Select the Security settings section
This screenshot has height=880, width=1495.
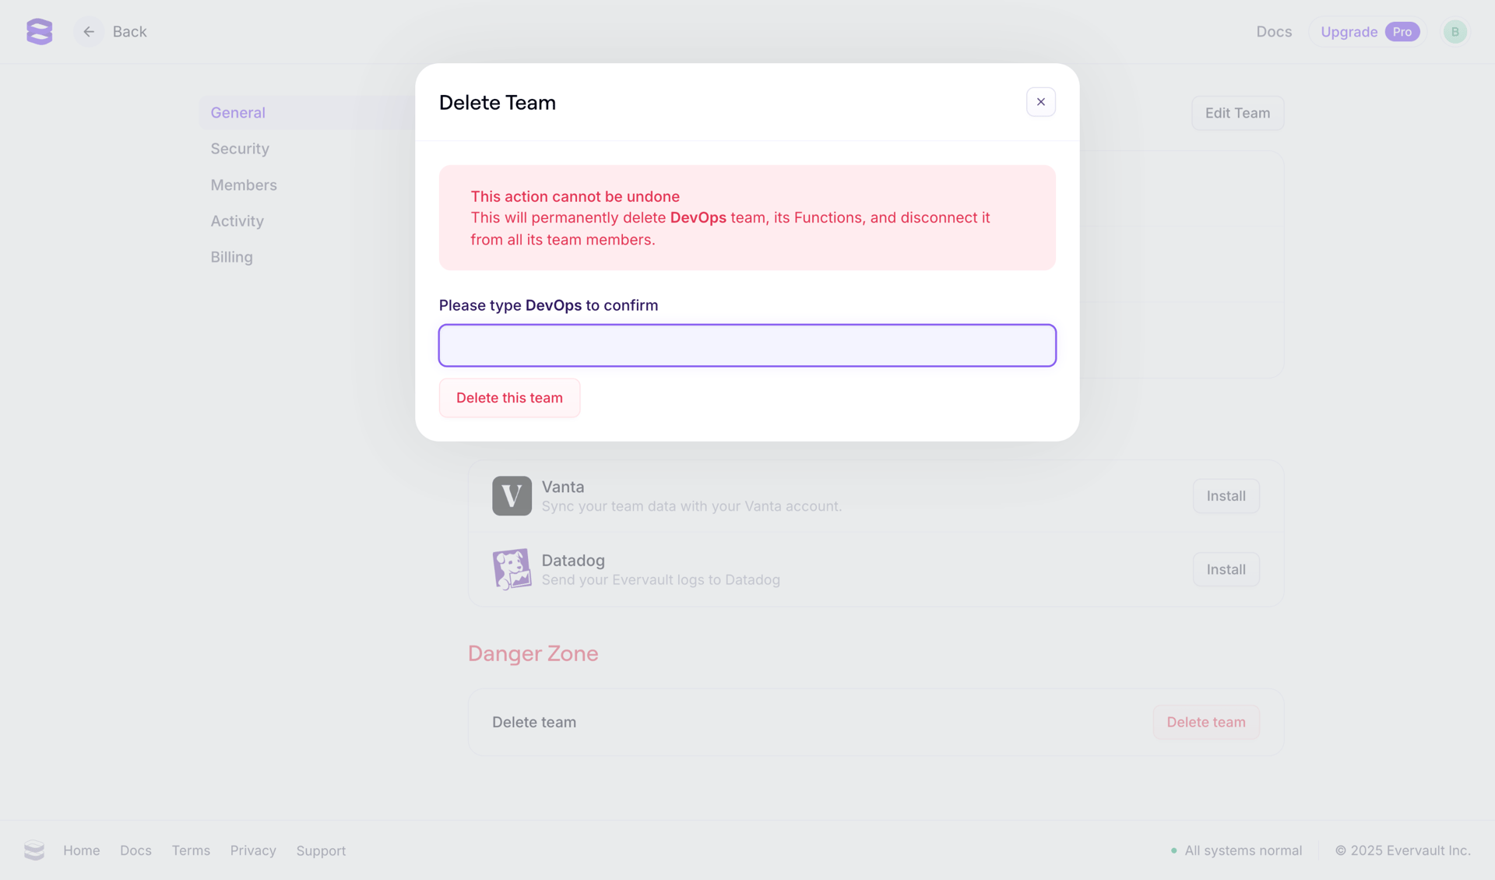pyautogui.click(x=239, y=148)
